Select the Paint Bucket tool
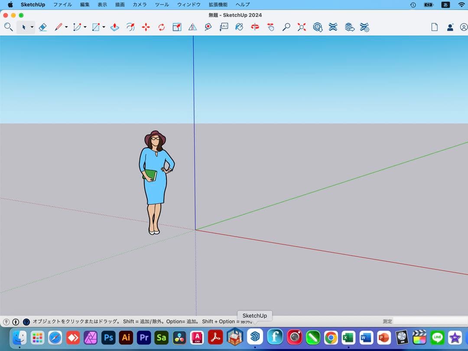 (239, 27)
